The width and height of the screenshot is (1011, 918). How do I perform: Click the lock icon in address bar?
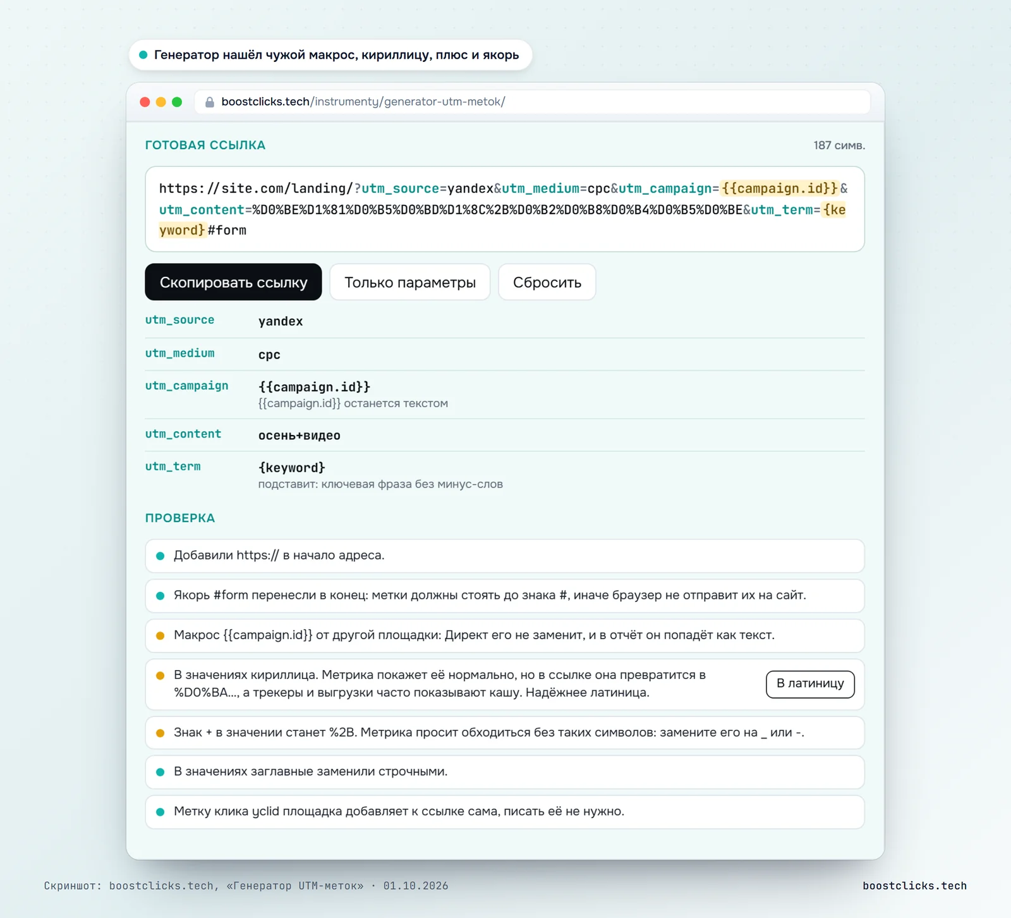(x=210, y=102)
